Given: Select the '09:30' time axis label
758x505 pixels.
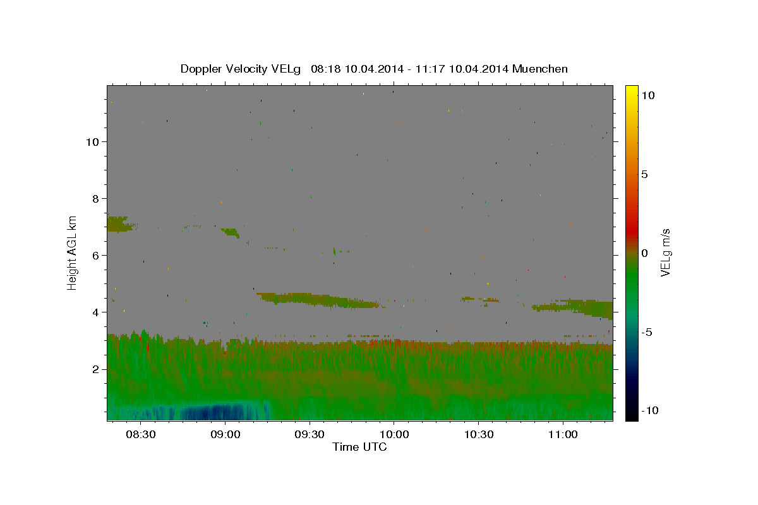Looking at the screenshot, I should [309, 435].
